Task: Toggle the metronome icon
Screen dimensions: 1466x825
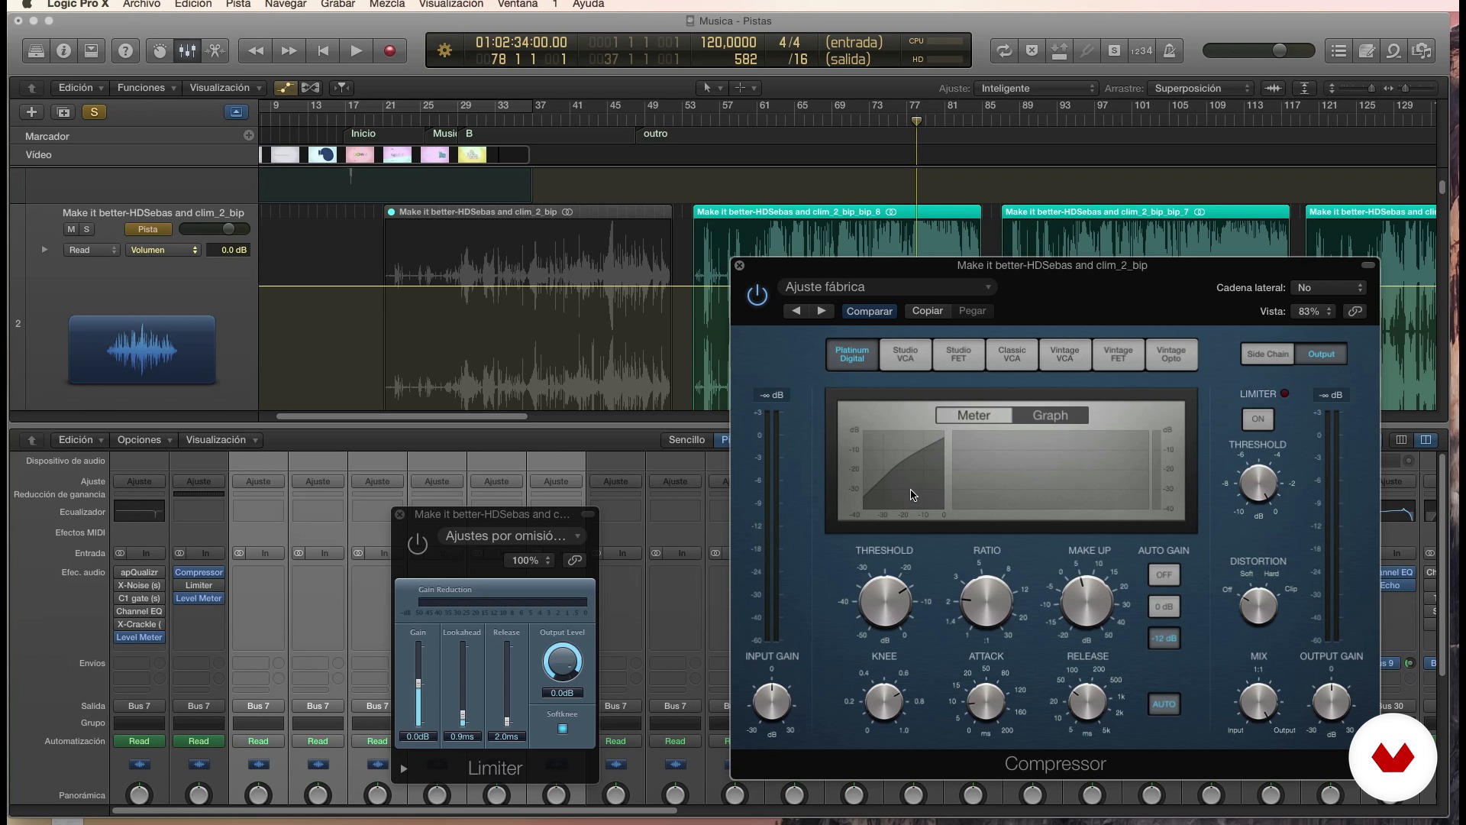Action: click(x=1169, y=51)
